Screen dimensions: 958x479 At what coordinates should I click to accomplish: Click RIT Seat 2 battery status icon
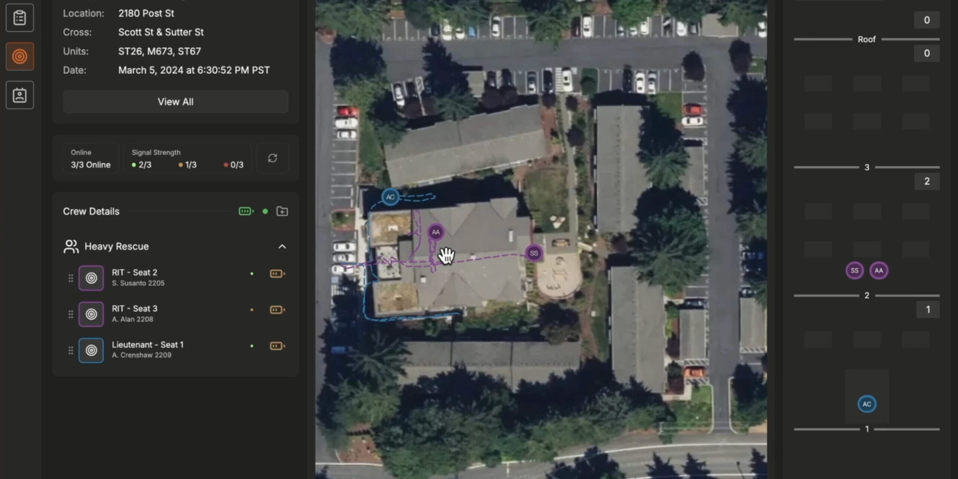[x=277, y=274]
